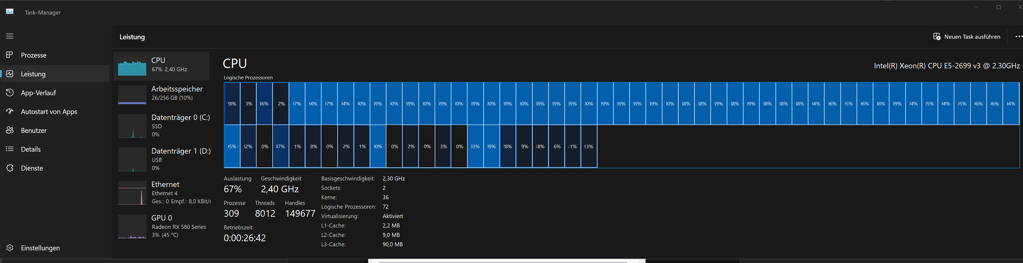Image resolution: width=1023 pixels, height=263 pixels.
Task: Click the 26/256 GB (10%) memory text
Action: [172, 98]
